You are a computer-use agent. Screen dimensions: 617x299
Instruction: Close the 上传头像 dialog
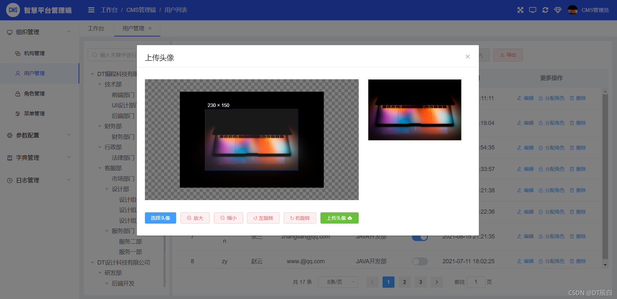click(x=468, y=57)
